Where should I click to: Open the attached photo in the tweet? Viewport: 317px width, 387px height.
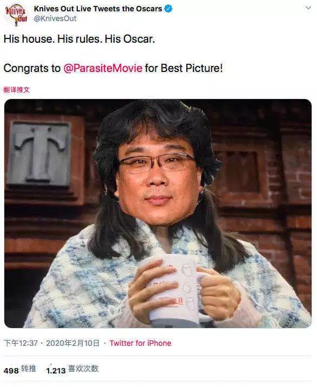point(158,213)
